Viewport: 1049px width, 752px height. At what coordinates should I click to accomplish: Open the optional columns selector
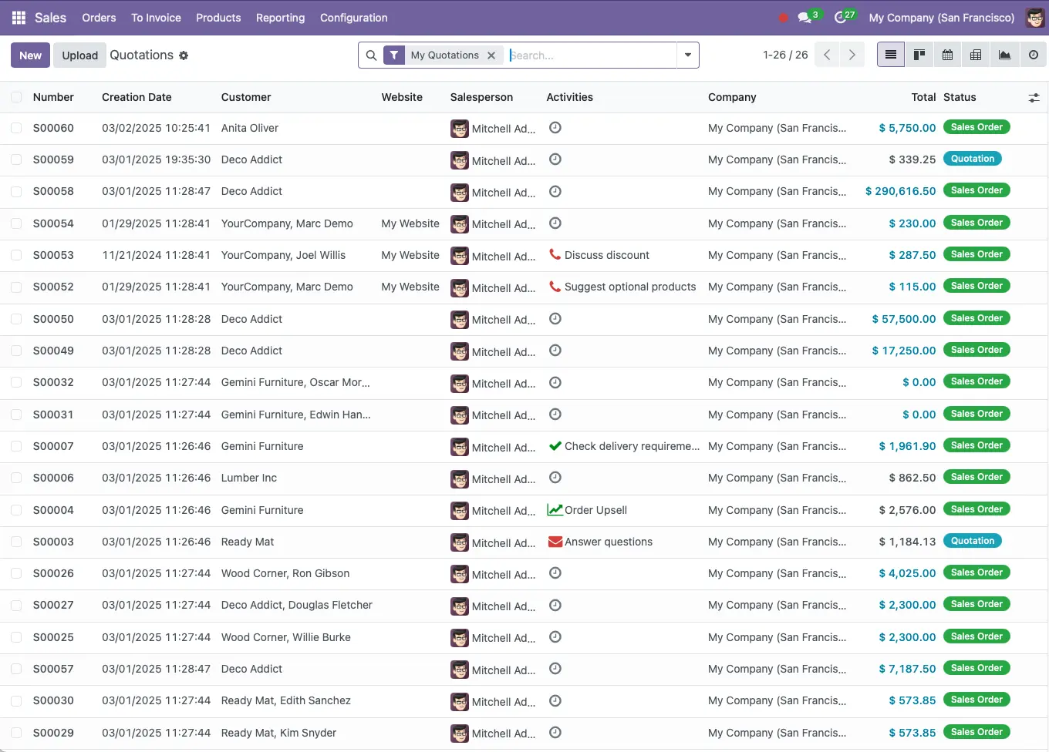pyautogui.click(x=1034, y=98)
